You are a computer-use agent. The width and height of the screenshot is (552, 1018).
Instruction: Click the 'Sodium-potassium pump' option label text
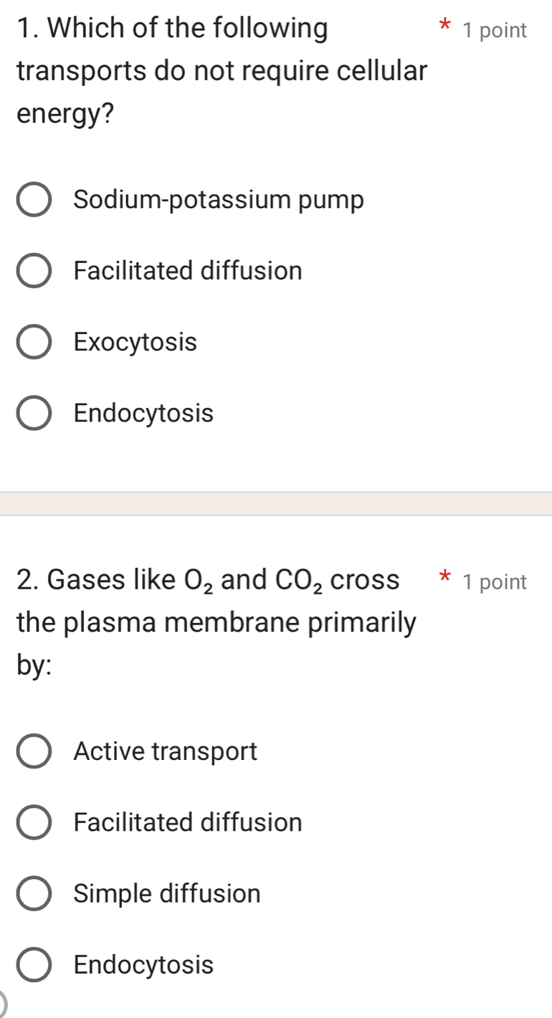click(x=219, y=201)
